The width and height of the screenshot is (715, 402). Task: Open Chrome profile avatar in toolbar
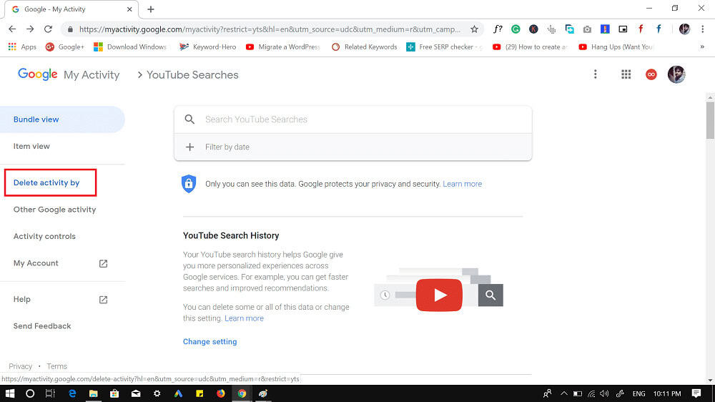click(684, 29)
